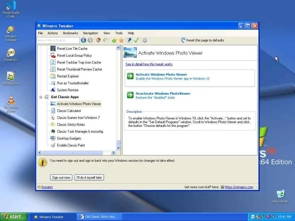Click the PowerISO desktop icon

(x=11, y=55)
